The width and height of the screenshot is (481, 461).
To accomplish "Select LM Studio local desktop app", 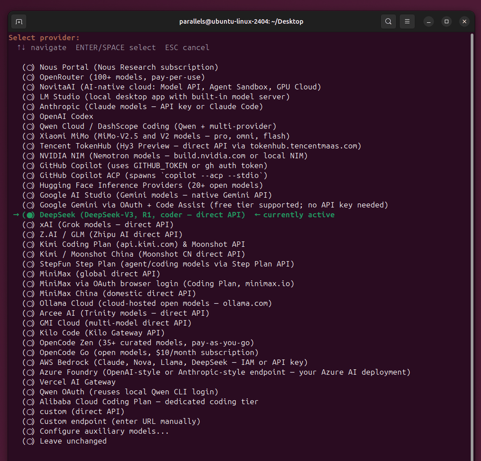I will click(x=156, y=97).
